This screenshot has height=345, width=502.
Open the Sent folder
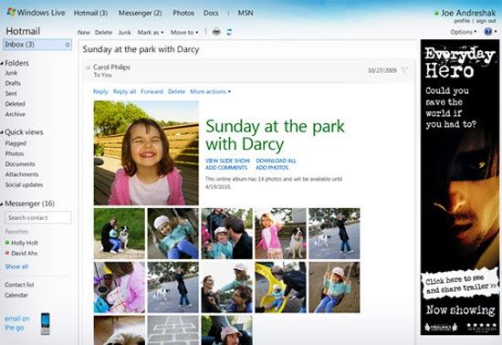(11, 93)
